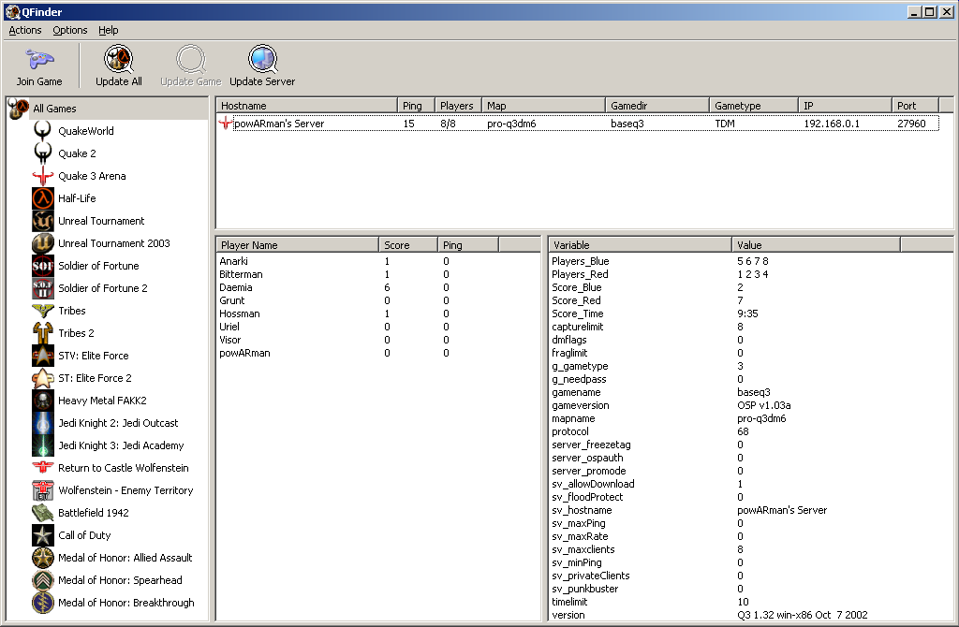Click the Variable column header
The height and width of the screenshot is (627, 959).
(x=641, y=245)
